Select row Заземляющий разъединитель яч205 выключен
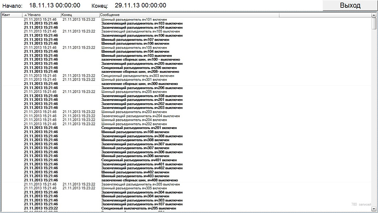This screenshot has width=378, height=213. 186,64
